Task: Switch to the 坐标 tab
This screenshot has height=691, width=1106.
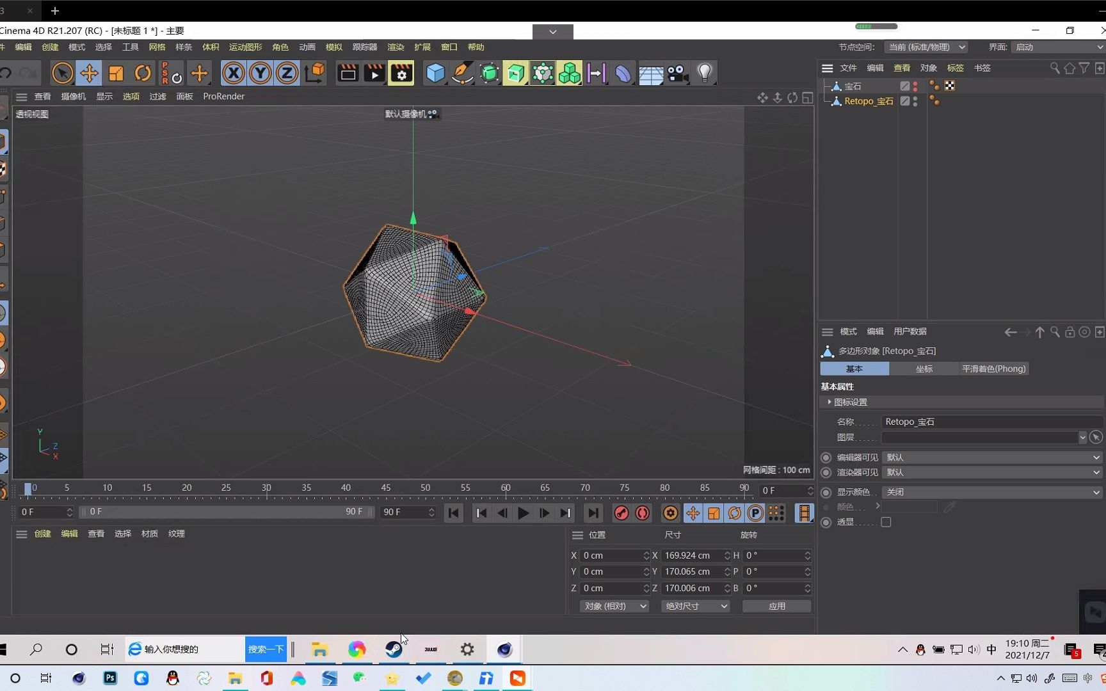Action: click(924, 369)
